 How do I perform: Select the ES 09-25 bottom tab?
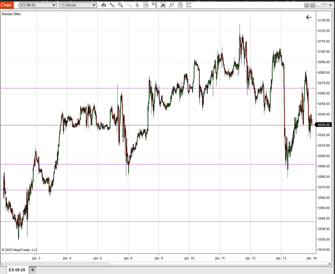(17, 270)
